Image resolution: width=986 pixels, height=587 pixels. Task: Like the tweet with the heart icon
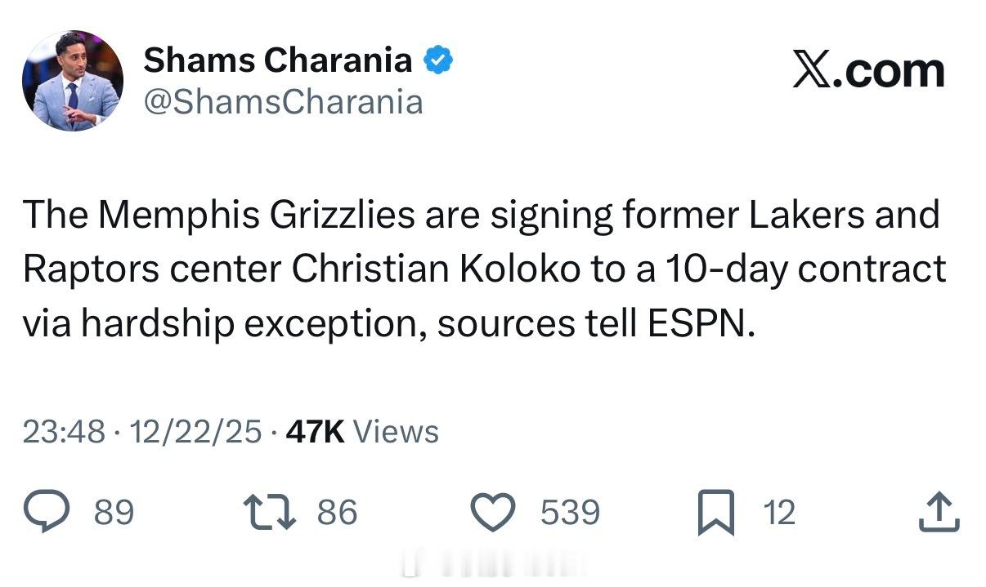tap(494, 513)
